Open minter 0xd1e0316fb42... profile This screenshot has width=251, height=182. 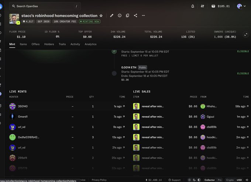(x=28, y=137)
